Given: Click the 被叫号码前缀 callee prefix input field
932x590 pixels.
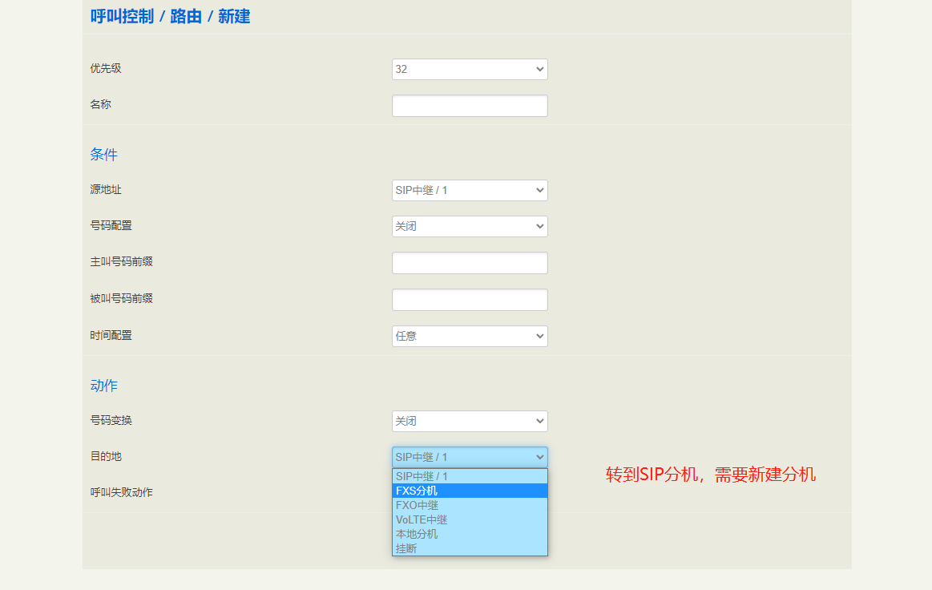Looking at the screenshot, I should point(470,300).
